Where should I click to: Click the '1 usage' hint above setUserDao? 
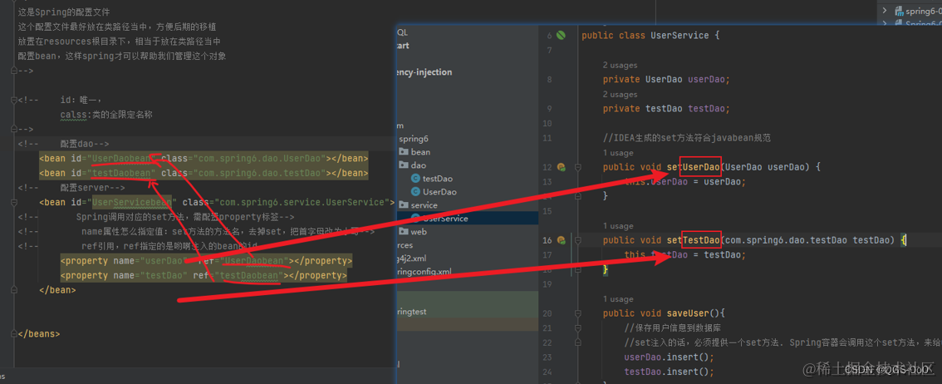click(x=618, y=153)
